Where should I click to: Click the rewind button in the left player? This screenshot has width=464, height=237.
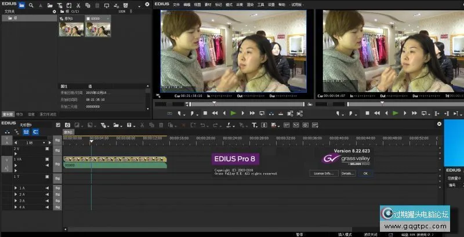point(214,113)
